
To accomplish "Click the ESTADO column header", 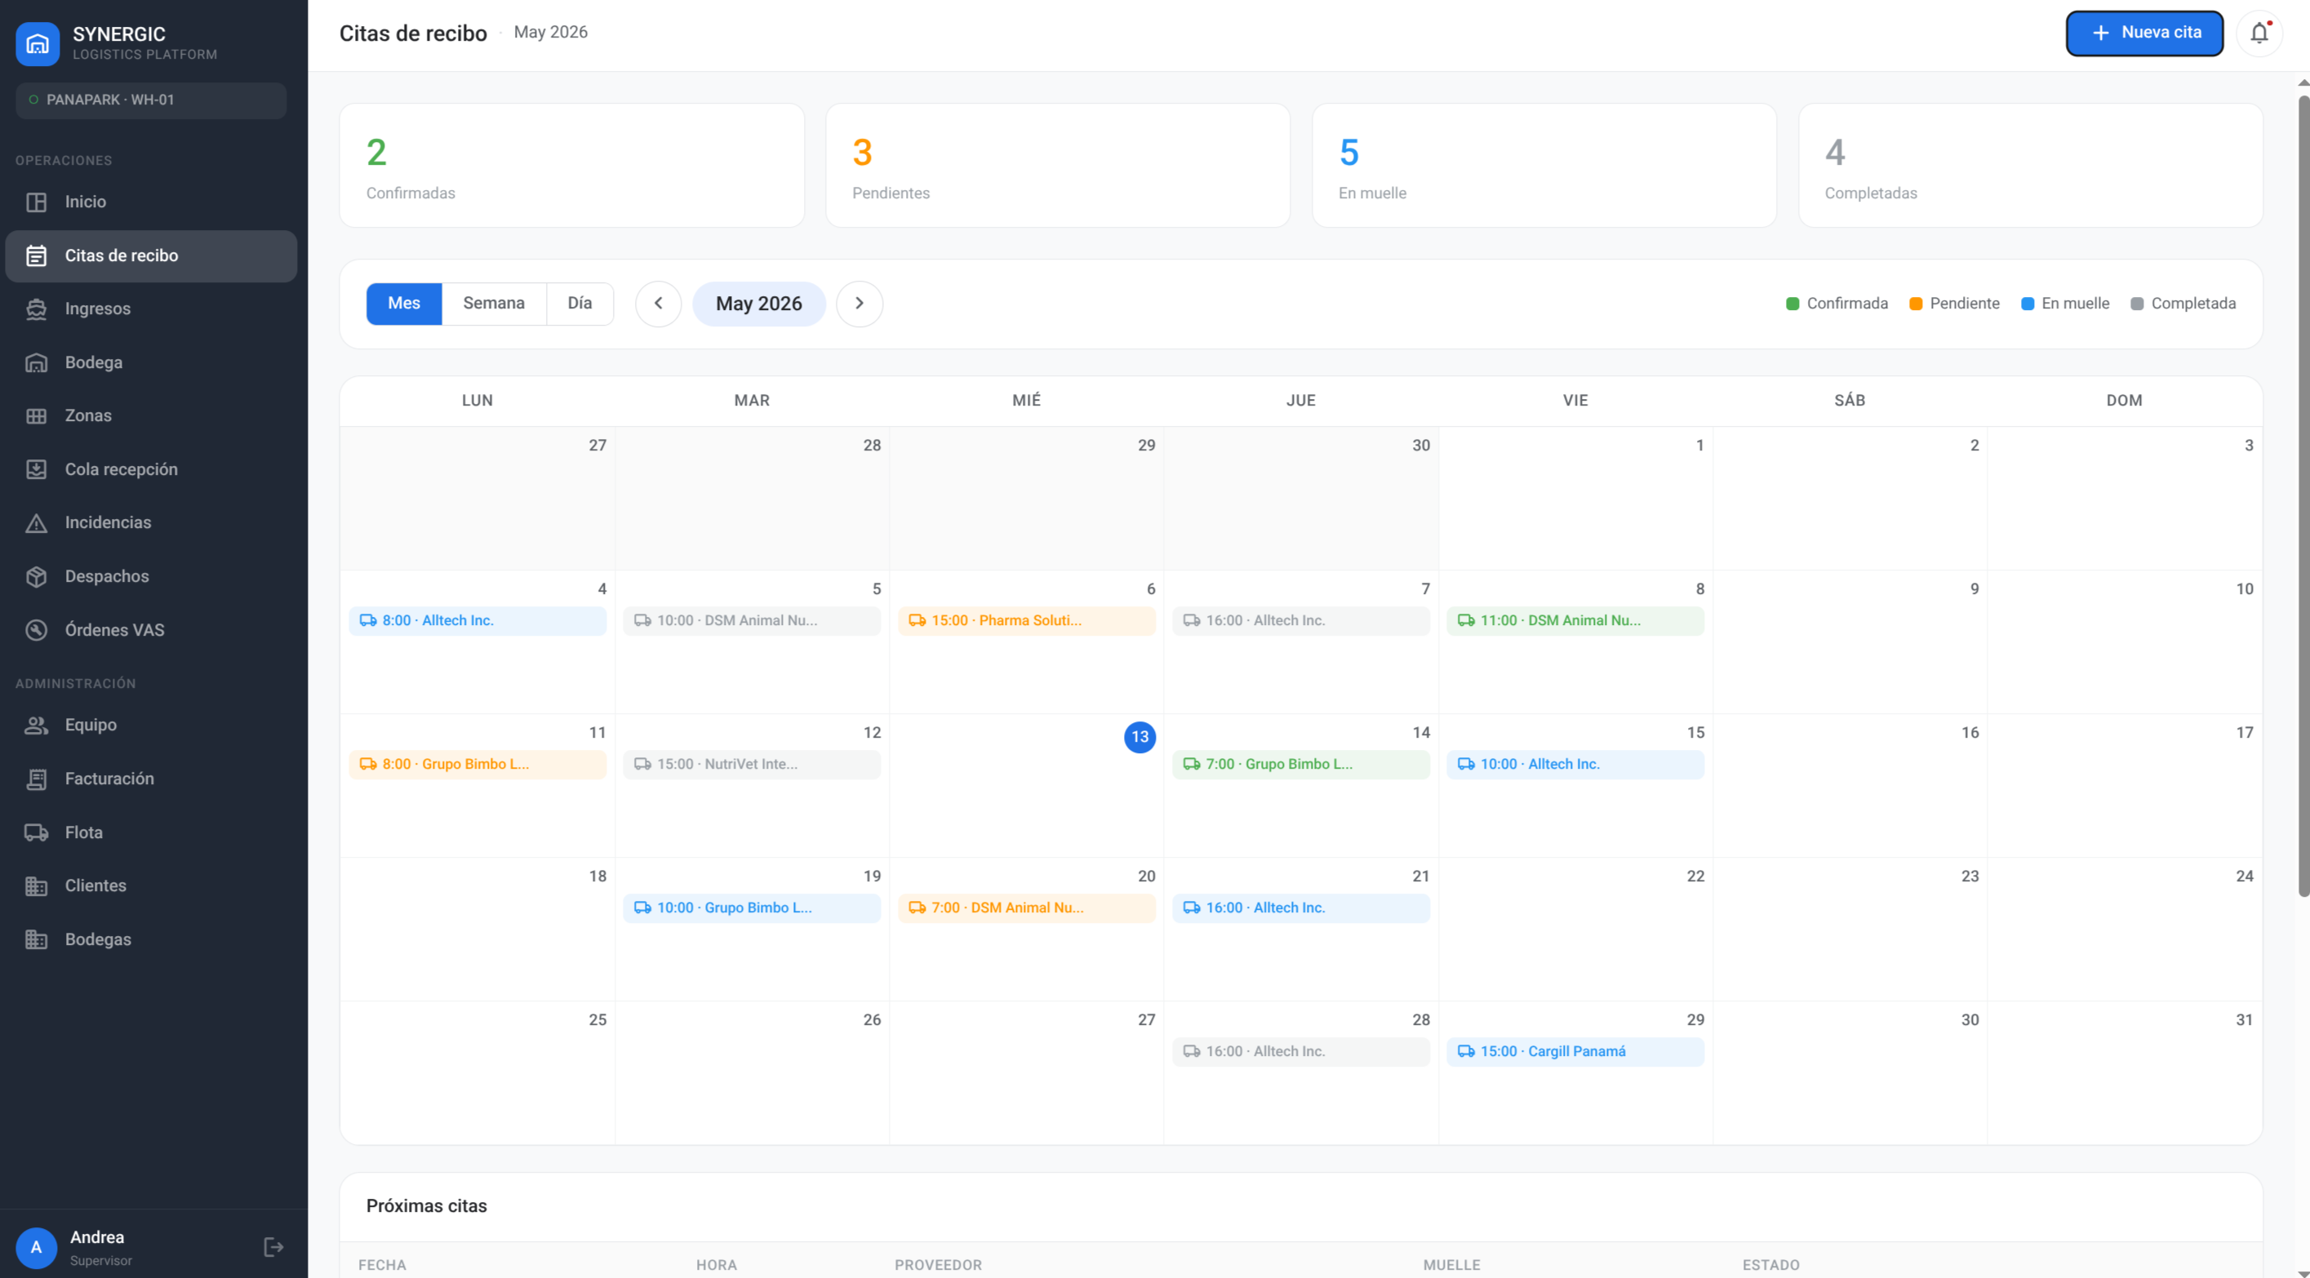I will pyautogui.click(x=1771, y=1265).
